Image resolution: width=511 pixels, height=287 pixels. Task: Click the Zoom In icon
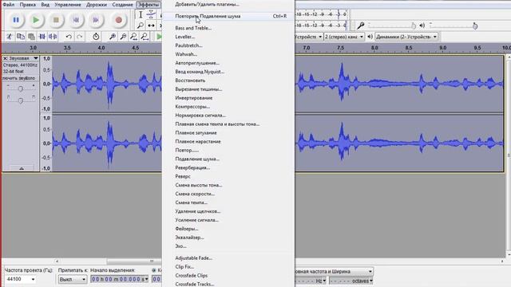[x=113, y=37]
